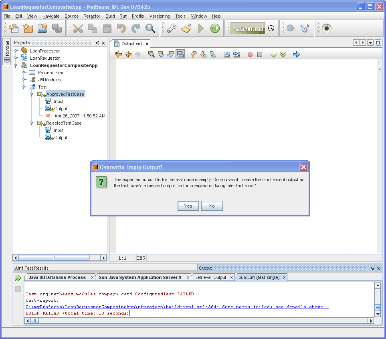The height and width of the screenshot is (339, 386).
Task: Click the Debug Project circled play icon
Action: [215, 28]
